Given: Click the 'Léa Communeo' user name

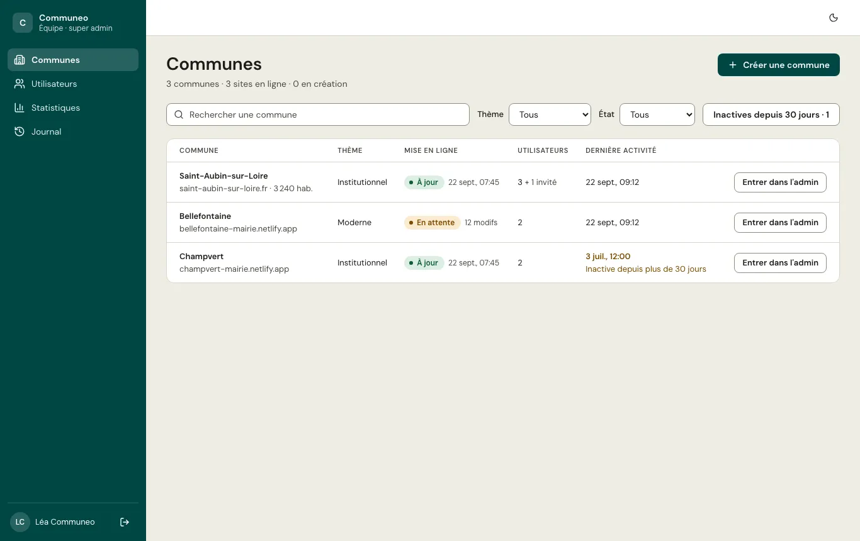Looking at the screenshot, I should pyautogui.click(x=65, y=522).
